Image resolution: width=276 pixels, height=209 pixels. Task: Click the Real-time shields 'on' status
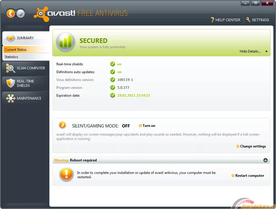click(119, 64)
